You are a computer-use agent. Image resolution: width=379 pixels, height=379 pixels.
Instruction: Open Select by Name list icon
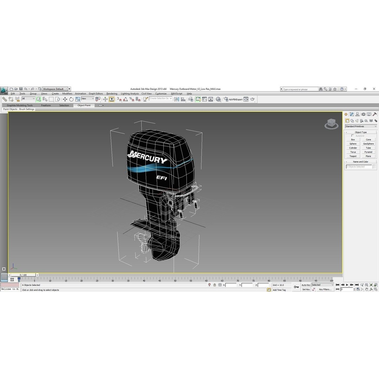point(45,99)
